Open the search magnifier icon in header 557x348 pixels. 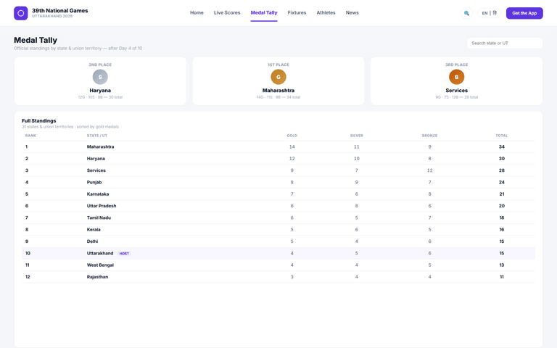[466, 13]
